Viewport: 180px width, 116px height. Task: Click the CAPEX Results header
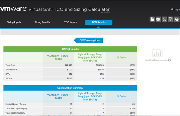pyautogui.click(x=70, y=49)
